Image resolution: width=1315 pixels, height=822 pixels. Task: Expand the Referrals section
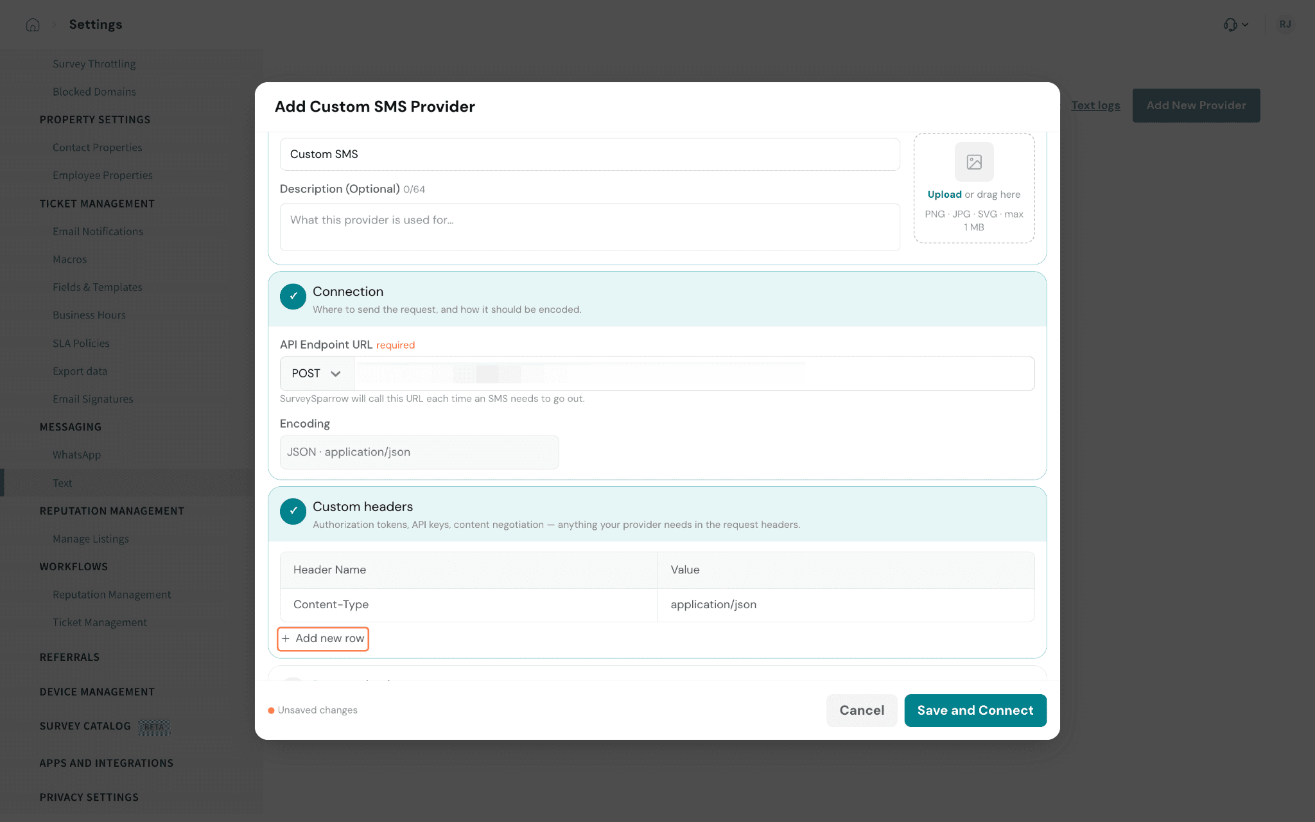coord(69,657)
